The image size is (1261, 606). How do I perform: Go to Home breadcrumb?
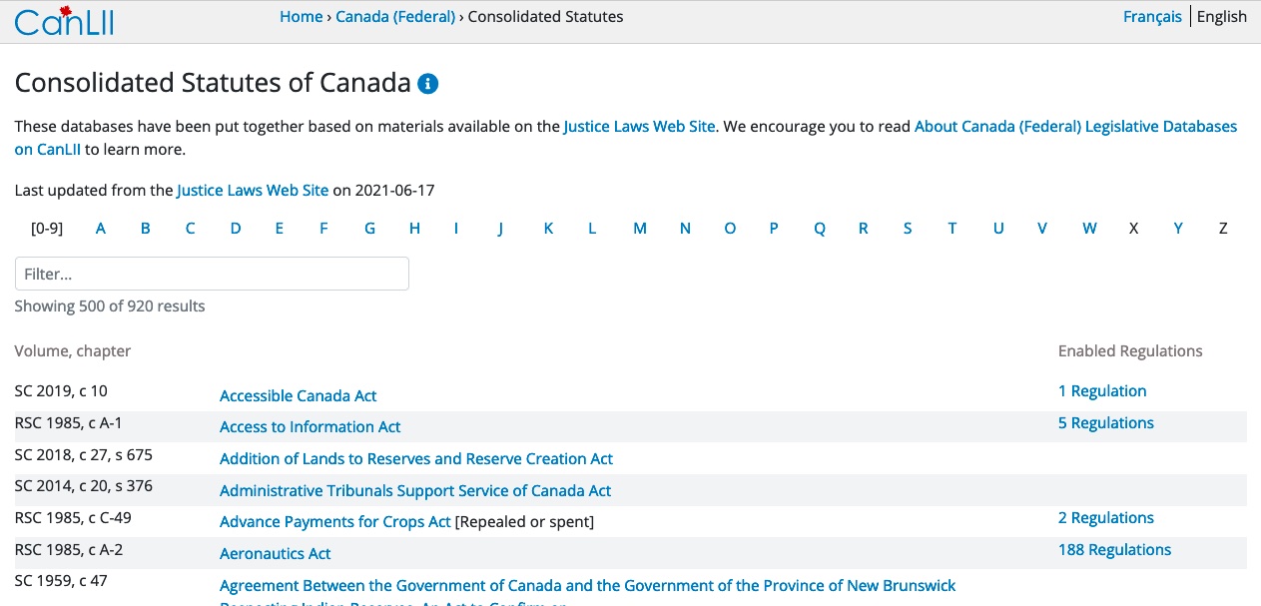tap(301, 16)
